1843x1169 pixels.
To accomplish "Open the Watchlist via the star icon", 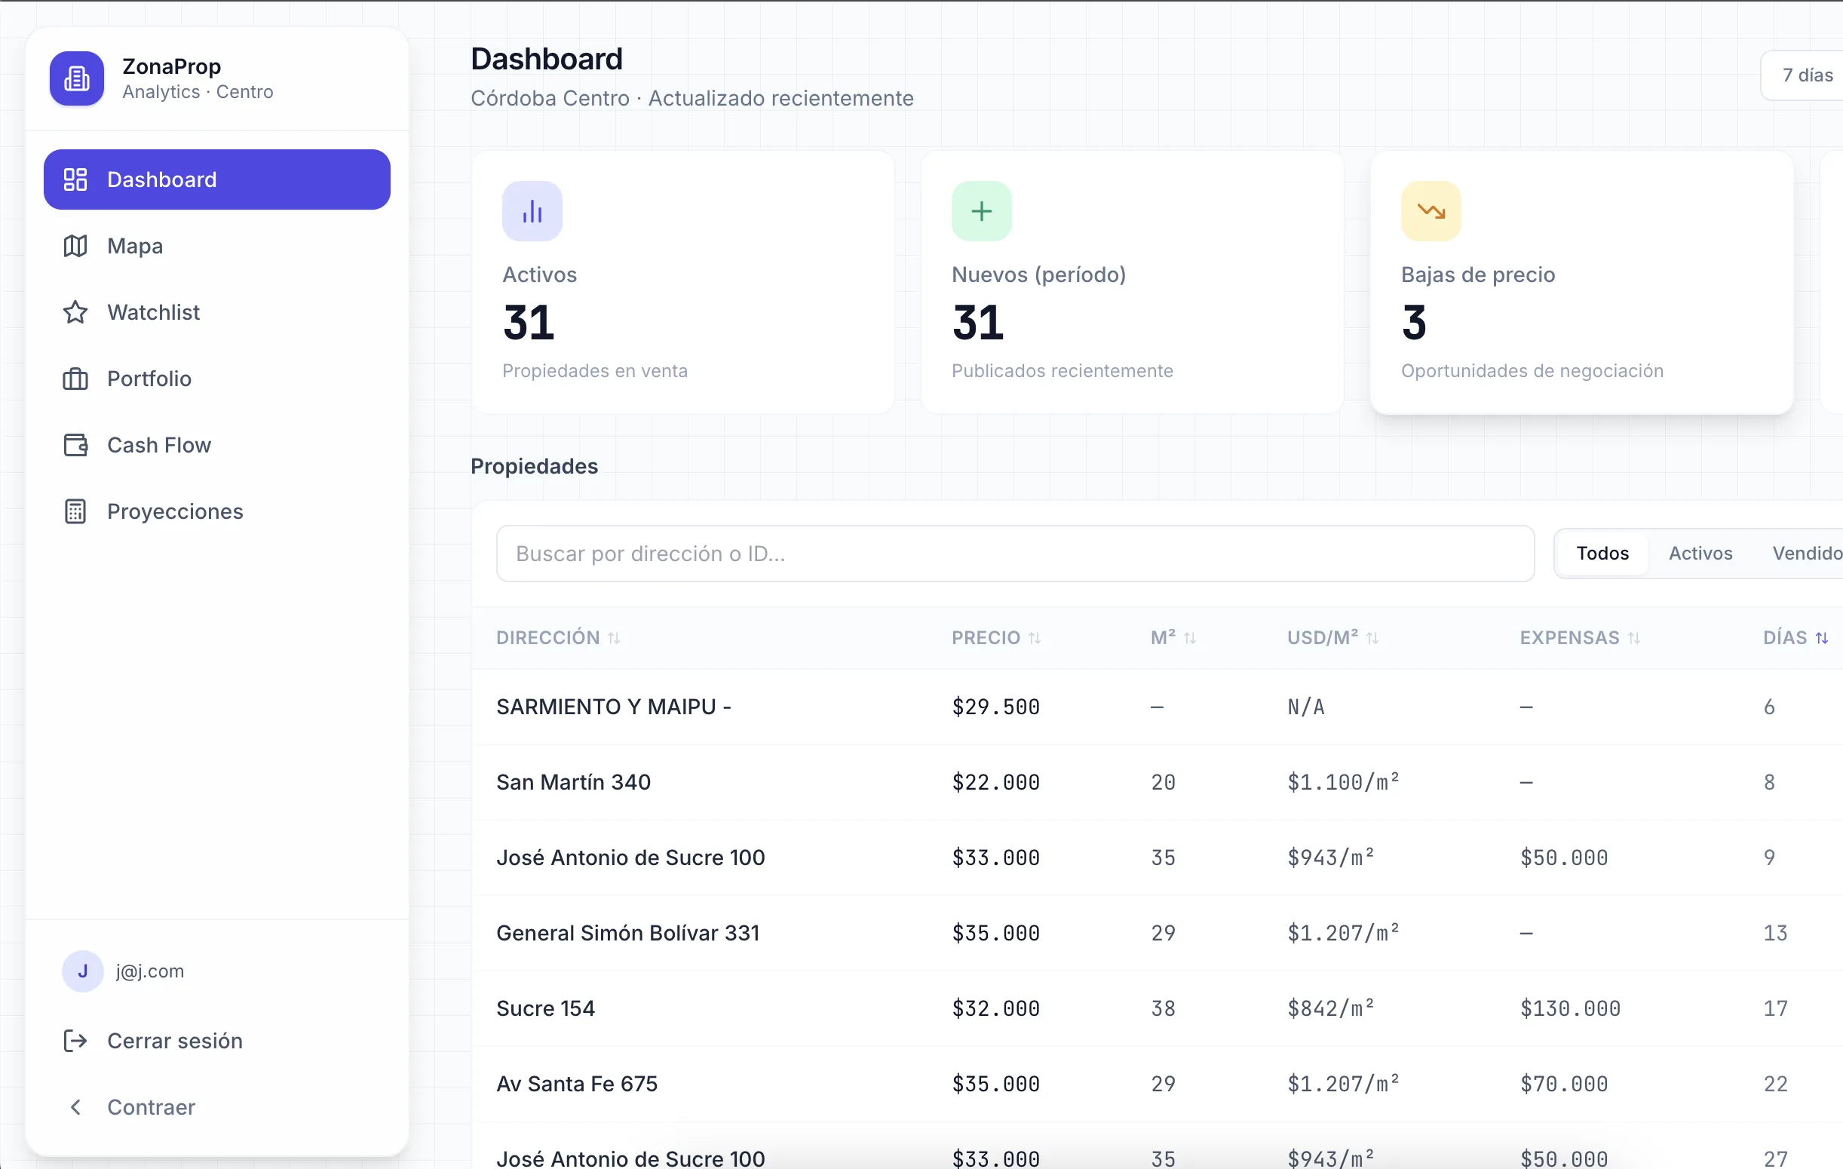I will (75, 312).
